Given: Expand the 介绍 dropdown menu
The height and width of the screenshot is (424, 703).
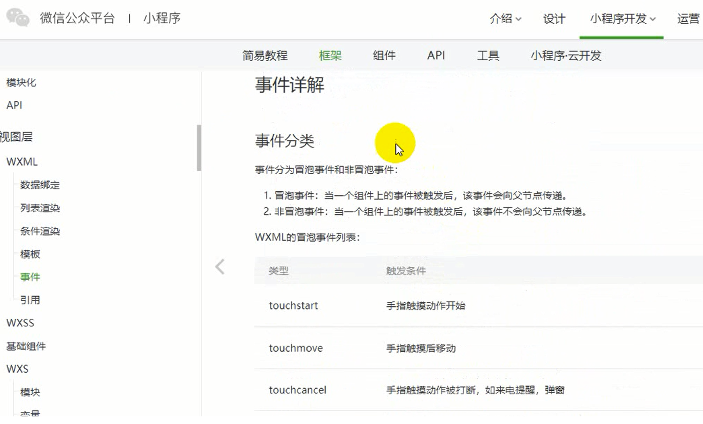Looking at the screenshot, I should 505,18.
